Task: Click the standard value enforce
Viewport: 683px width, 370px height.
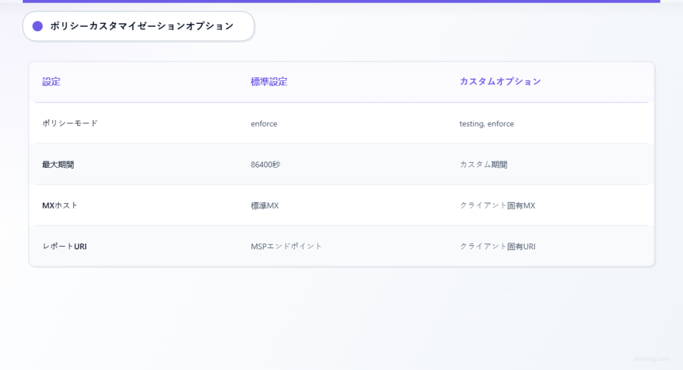Action: [x=264, y=123]
